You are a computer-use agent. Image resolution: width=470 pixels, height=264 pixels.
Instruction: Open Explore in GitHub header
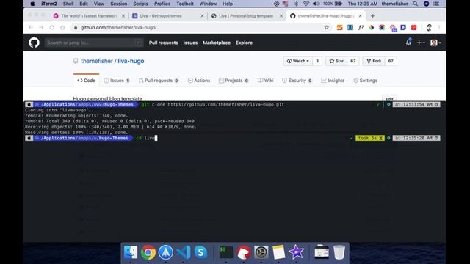click(x=244, y=43)
